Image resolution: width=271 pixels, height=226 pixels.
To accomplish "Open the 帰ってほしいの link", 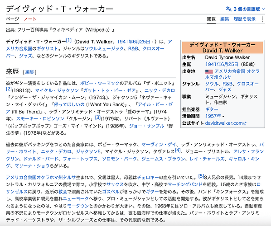I will point(69,105).
